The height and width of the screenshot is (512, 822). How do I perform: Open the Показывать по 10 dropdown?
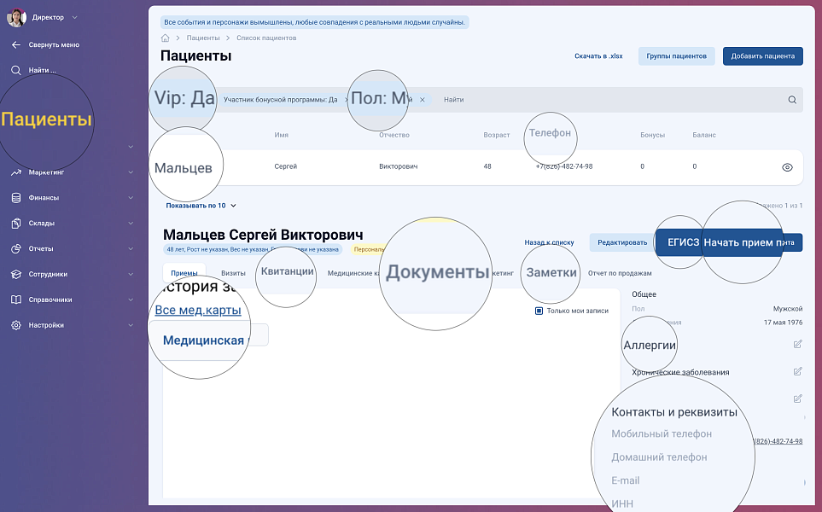(201, 206)
